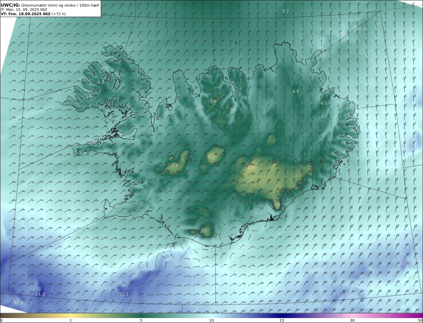Click the 8.0 value on the Westfjords
The image size is (423, 323).
pyautogui.click(x=104, y=69)
